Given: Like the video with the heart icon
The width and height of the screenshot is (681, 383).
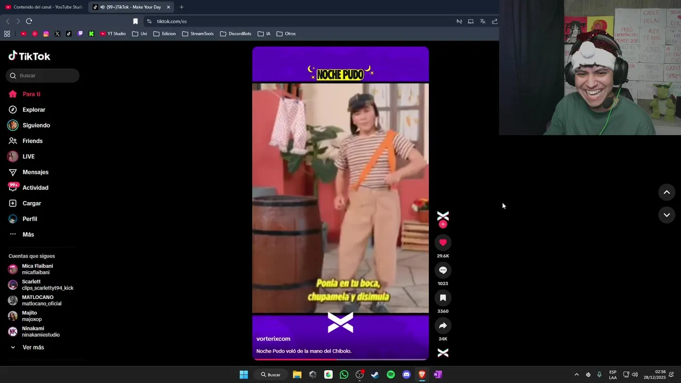Looking at the screenshot, I should tap(443, 243).
